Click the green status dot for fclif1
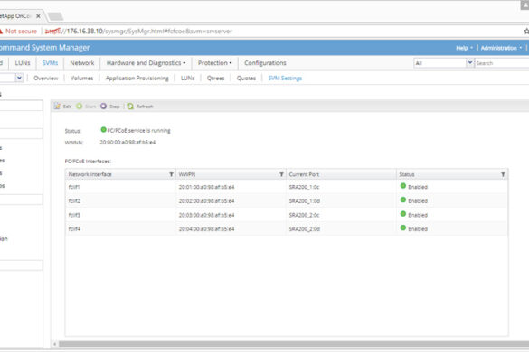 [402, 186]
